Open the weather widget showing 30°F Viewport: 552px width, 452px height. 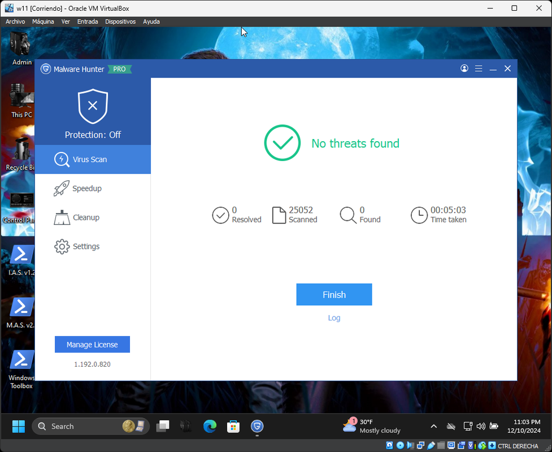pyautogui.click(x=372, y=427)
